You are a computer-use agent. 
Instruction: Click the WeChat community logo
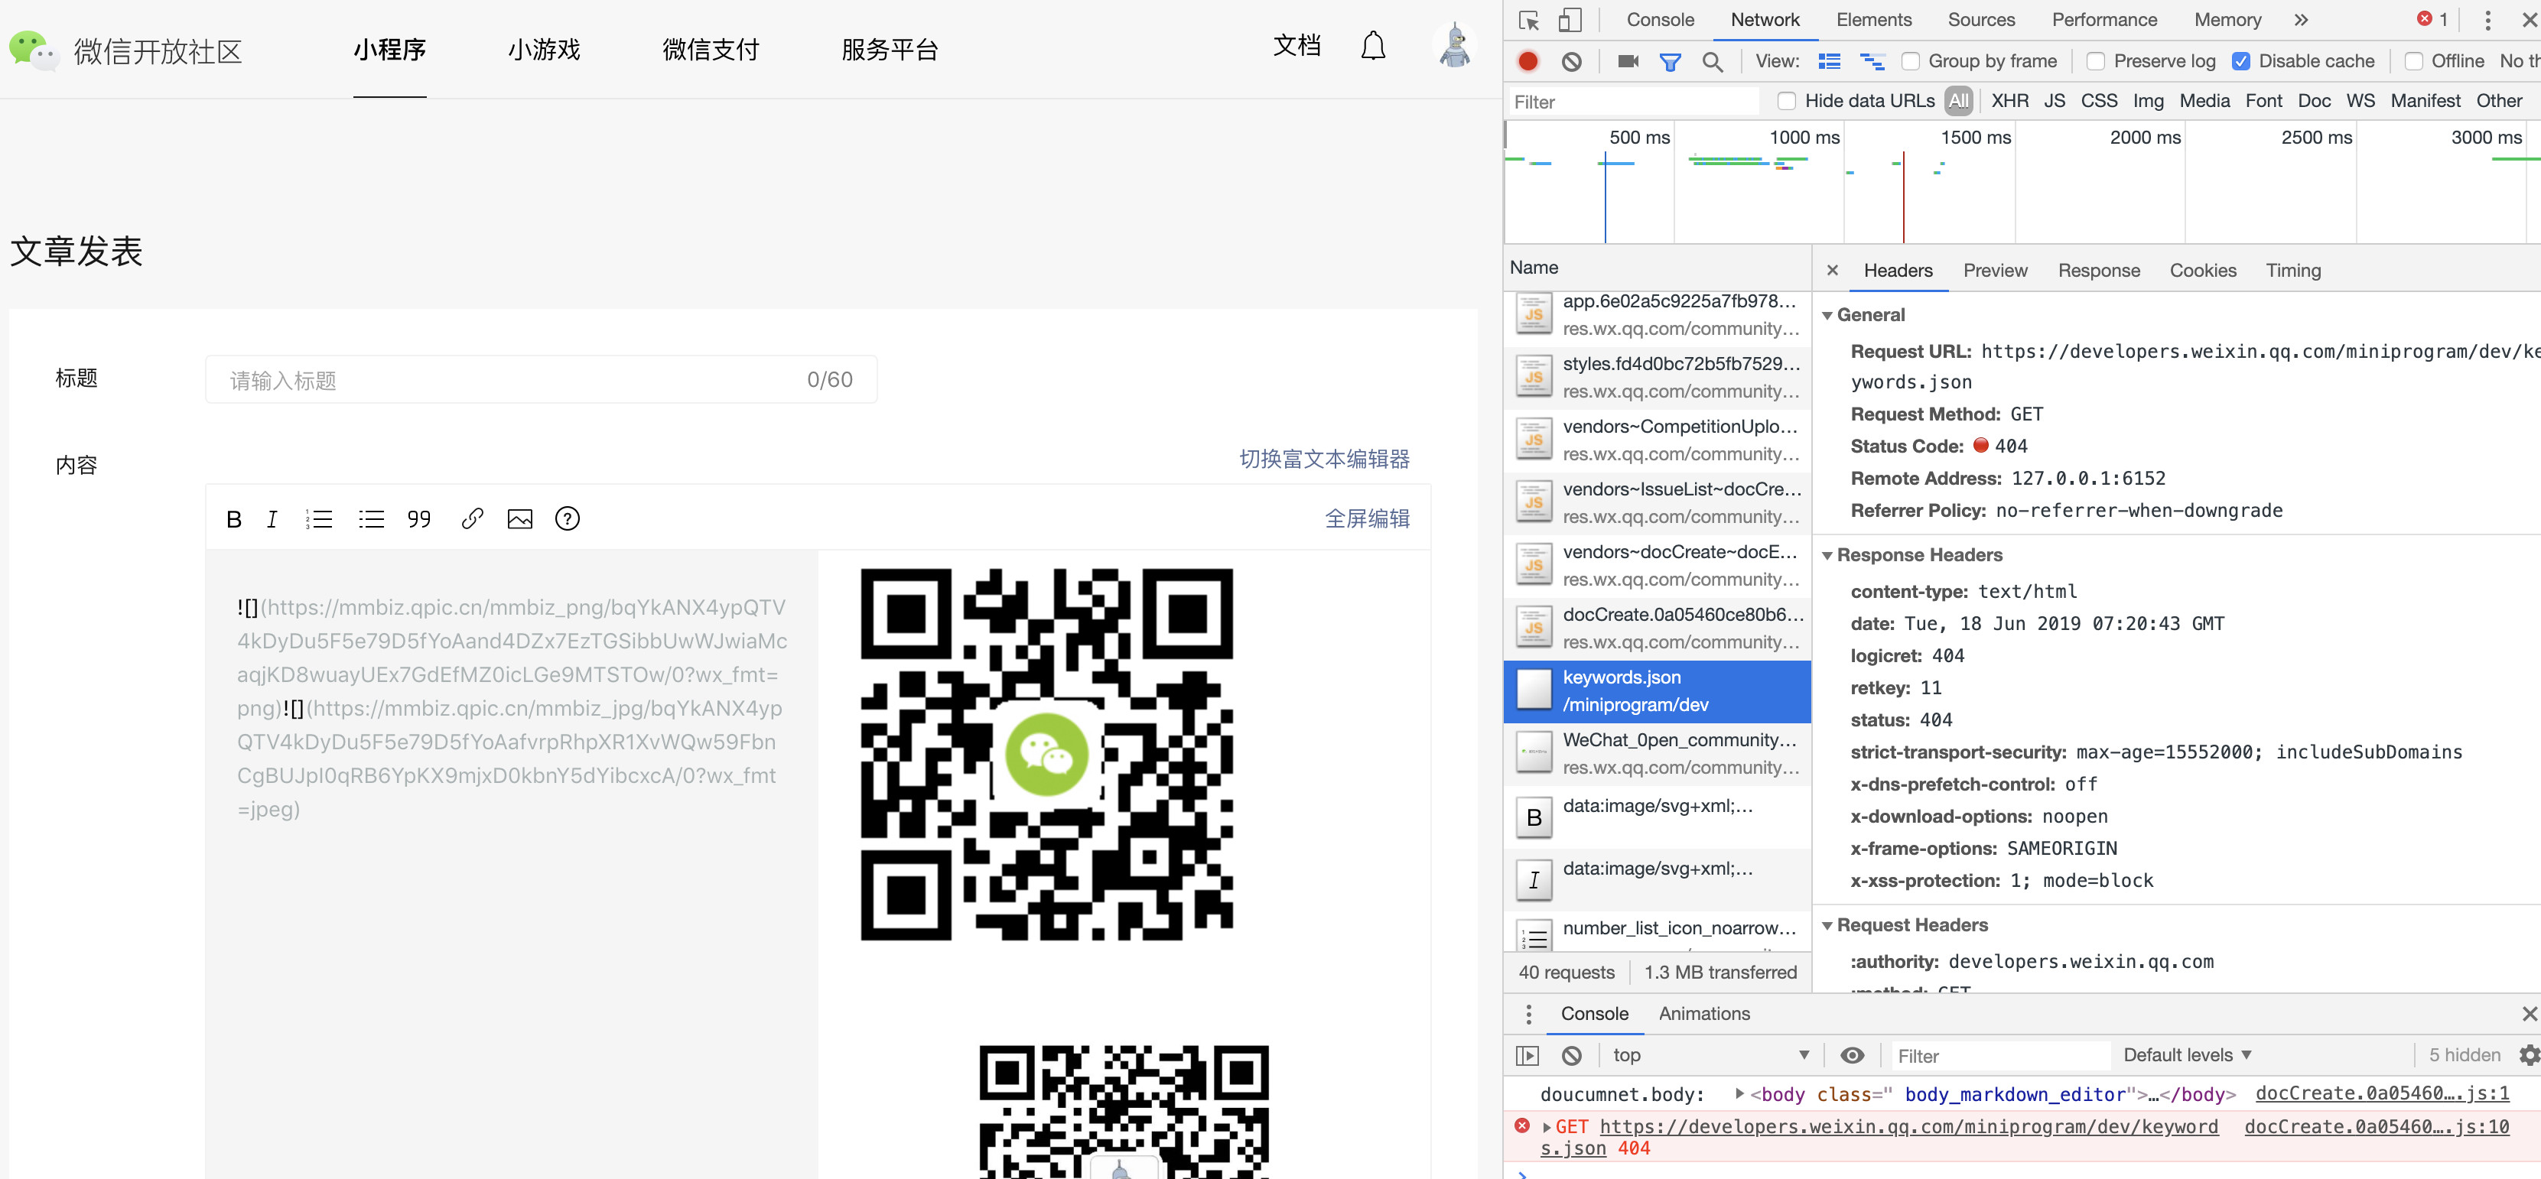(125, 50)
